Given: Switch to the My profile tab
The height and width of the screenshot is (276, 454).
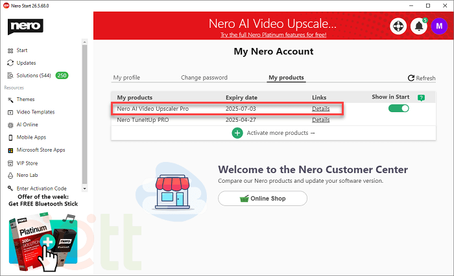Looking at the screenshot, I should tap(126, 78).
